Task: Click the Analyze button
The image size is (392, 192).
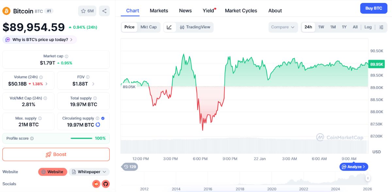Action: [x=354, y=167]
